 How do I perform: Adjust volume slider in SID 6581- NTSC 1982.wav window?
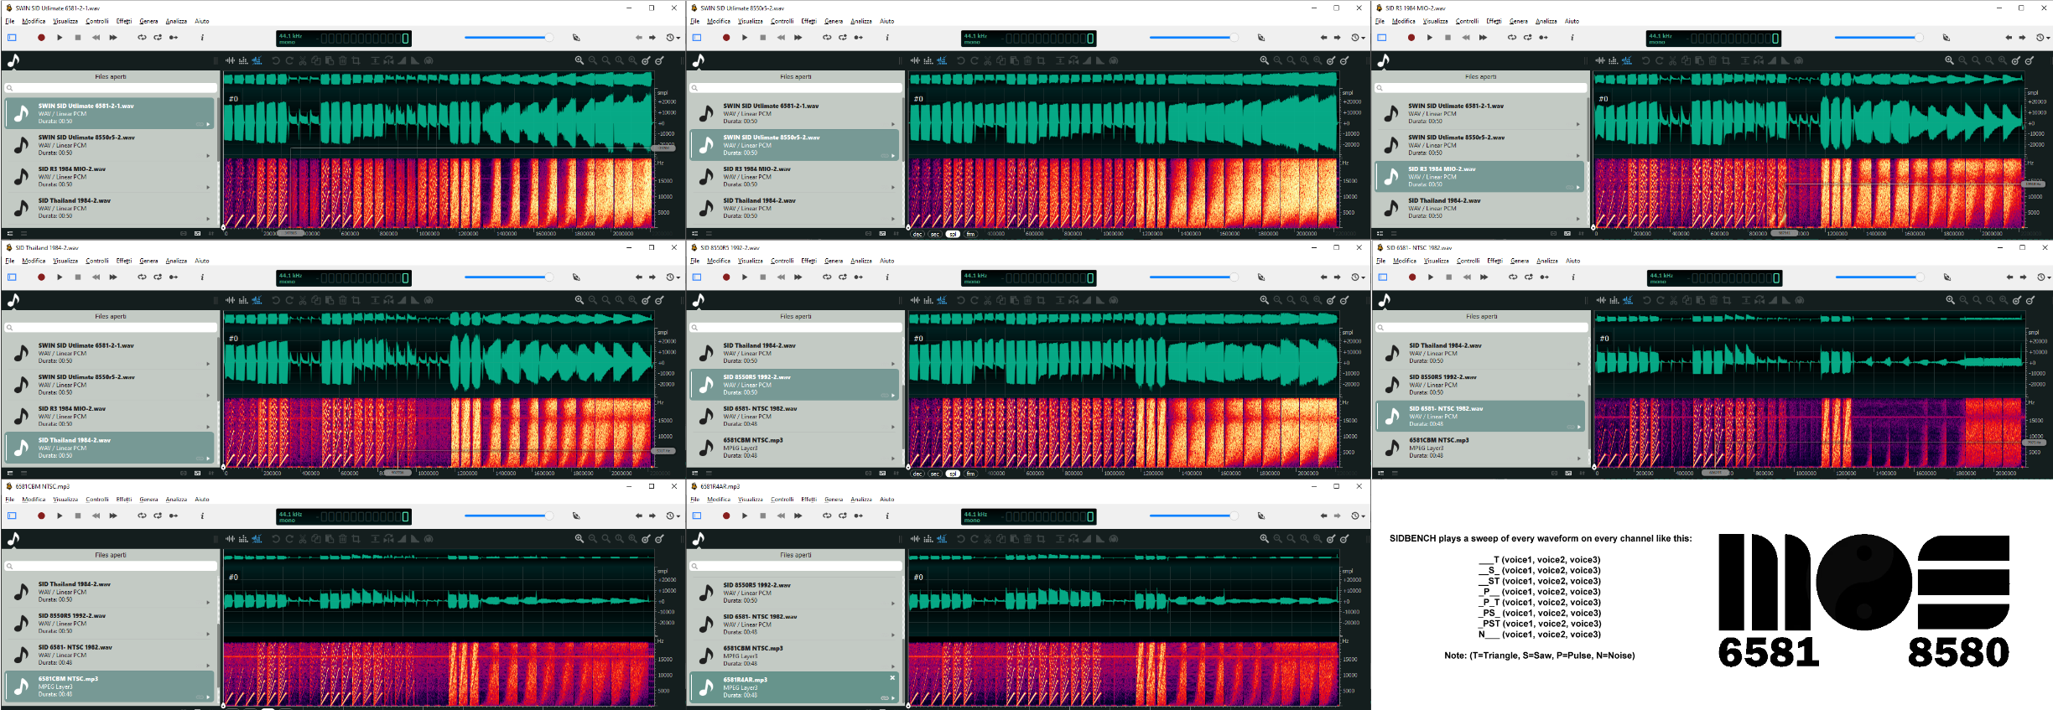coord(1875,277)
